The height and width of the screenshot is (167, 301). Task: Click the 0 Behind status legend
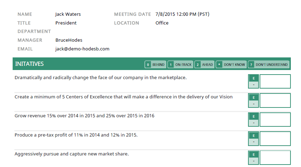point(155,65)
